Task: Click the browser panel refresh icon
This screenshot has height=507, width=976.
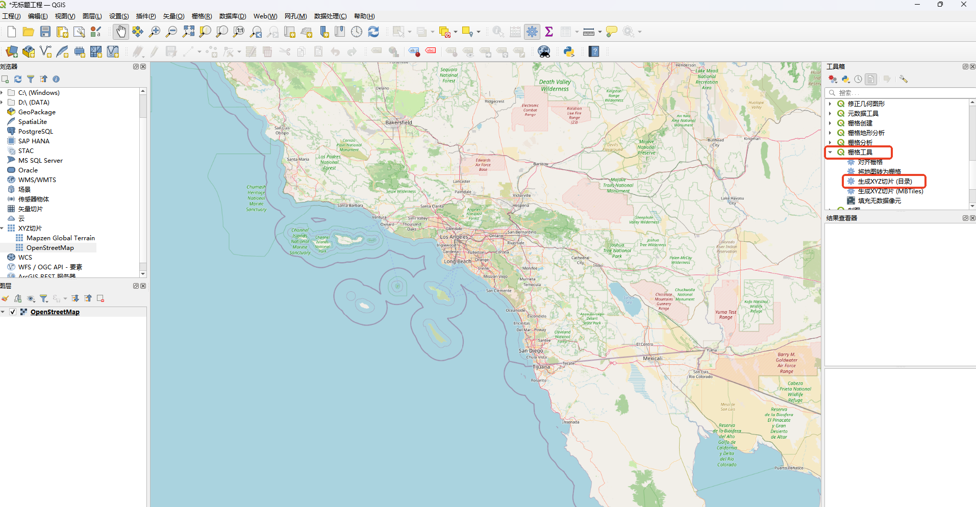Action: click(18, 79)
